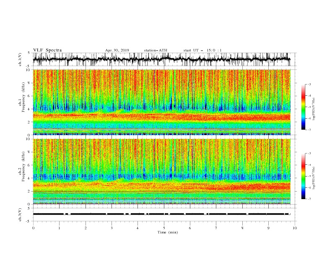Click tick label "3" on Time axis
Screen dimensions: 332x256
[112, 228]
